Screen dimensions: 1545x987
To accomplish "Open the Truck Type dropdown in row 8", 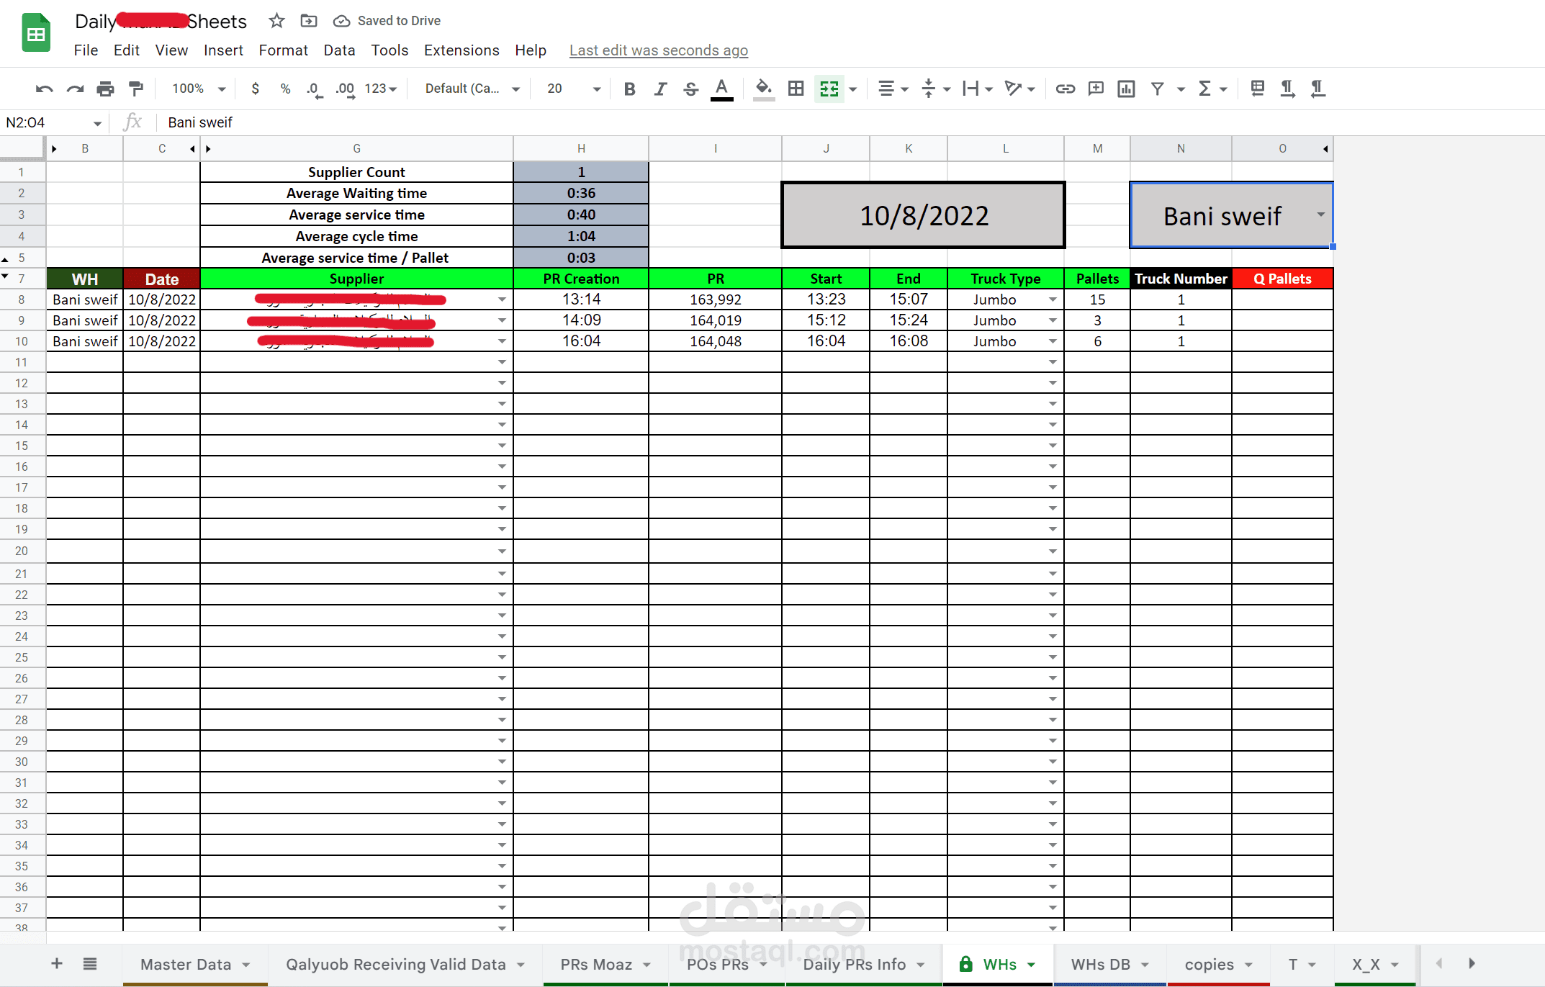I will coord(1052,299).
